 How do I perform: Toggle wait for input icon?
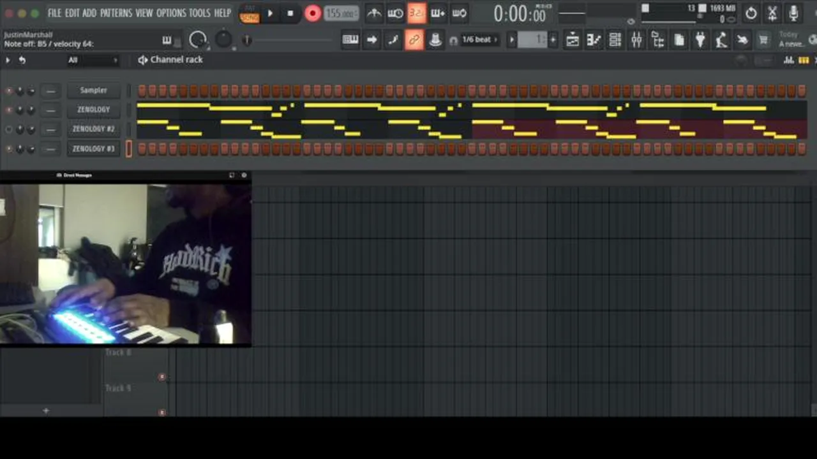(x=395, y=13)
